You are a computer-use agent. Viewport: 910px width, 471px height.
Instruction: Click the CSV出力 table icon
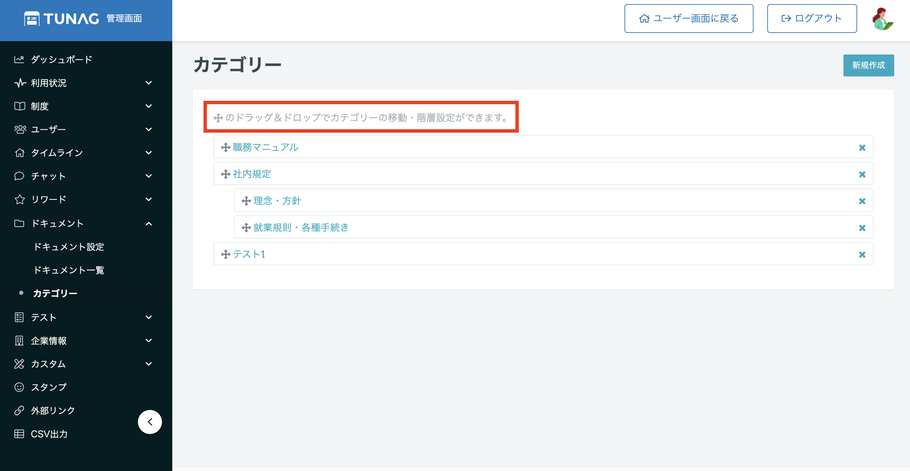[20, 434]
